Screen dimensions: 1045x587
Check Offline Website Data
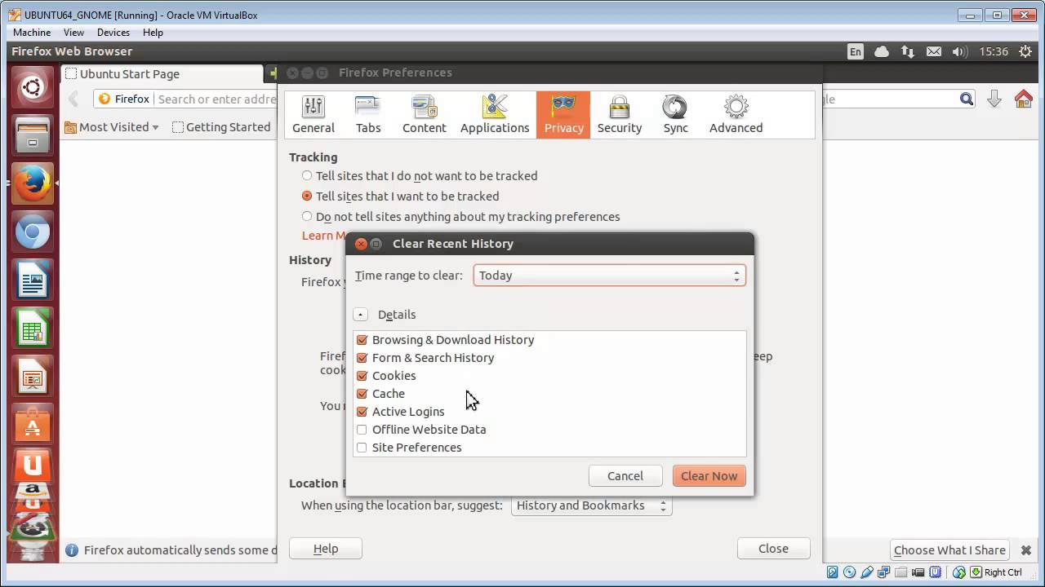[x=362, y=430]
